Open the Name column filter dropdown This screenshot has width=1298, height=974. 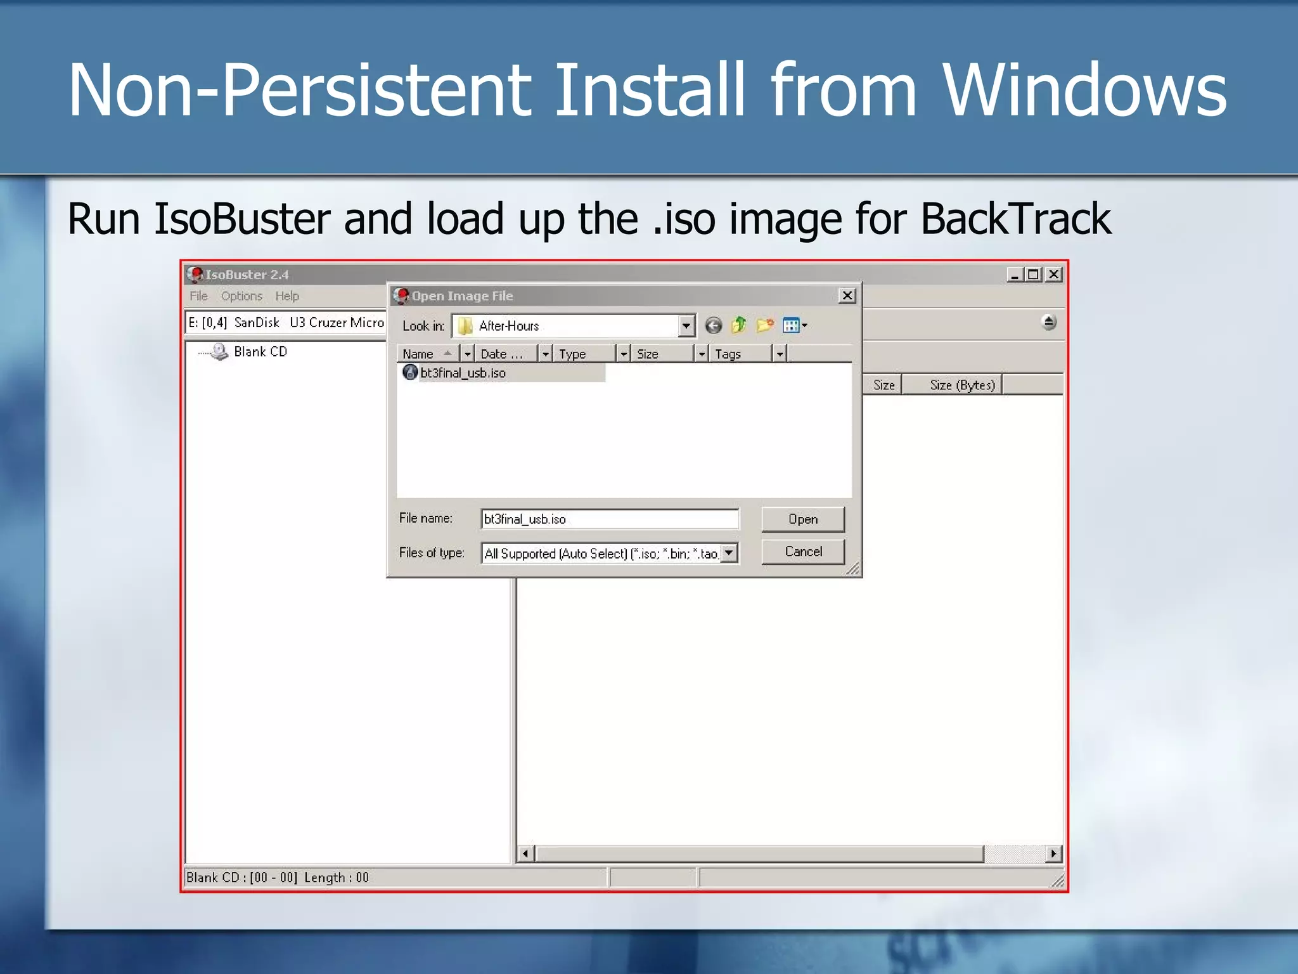click(x=468, y=354)
